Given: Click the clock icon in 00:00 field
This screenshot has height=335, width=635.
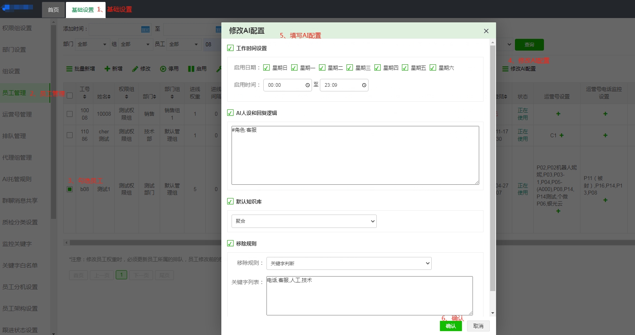Looking at the screenshot, I should pyautogui.click(x=308, y=85).
